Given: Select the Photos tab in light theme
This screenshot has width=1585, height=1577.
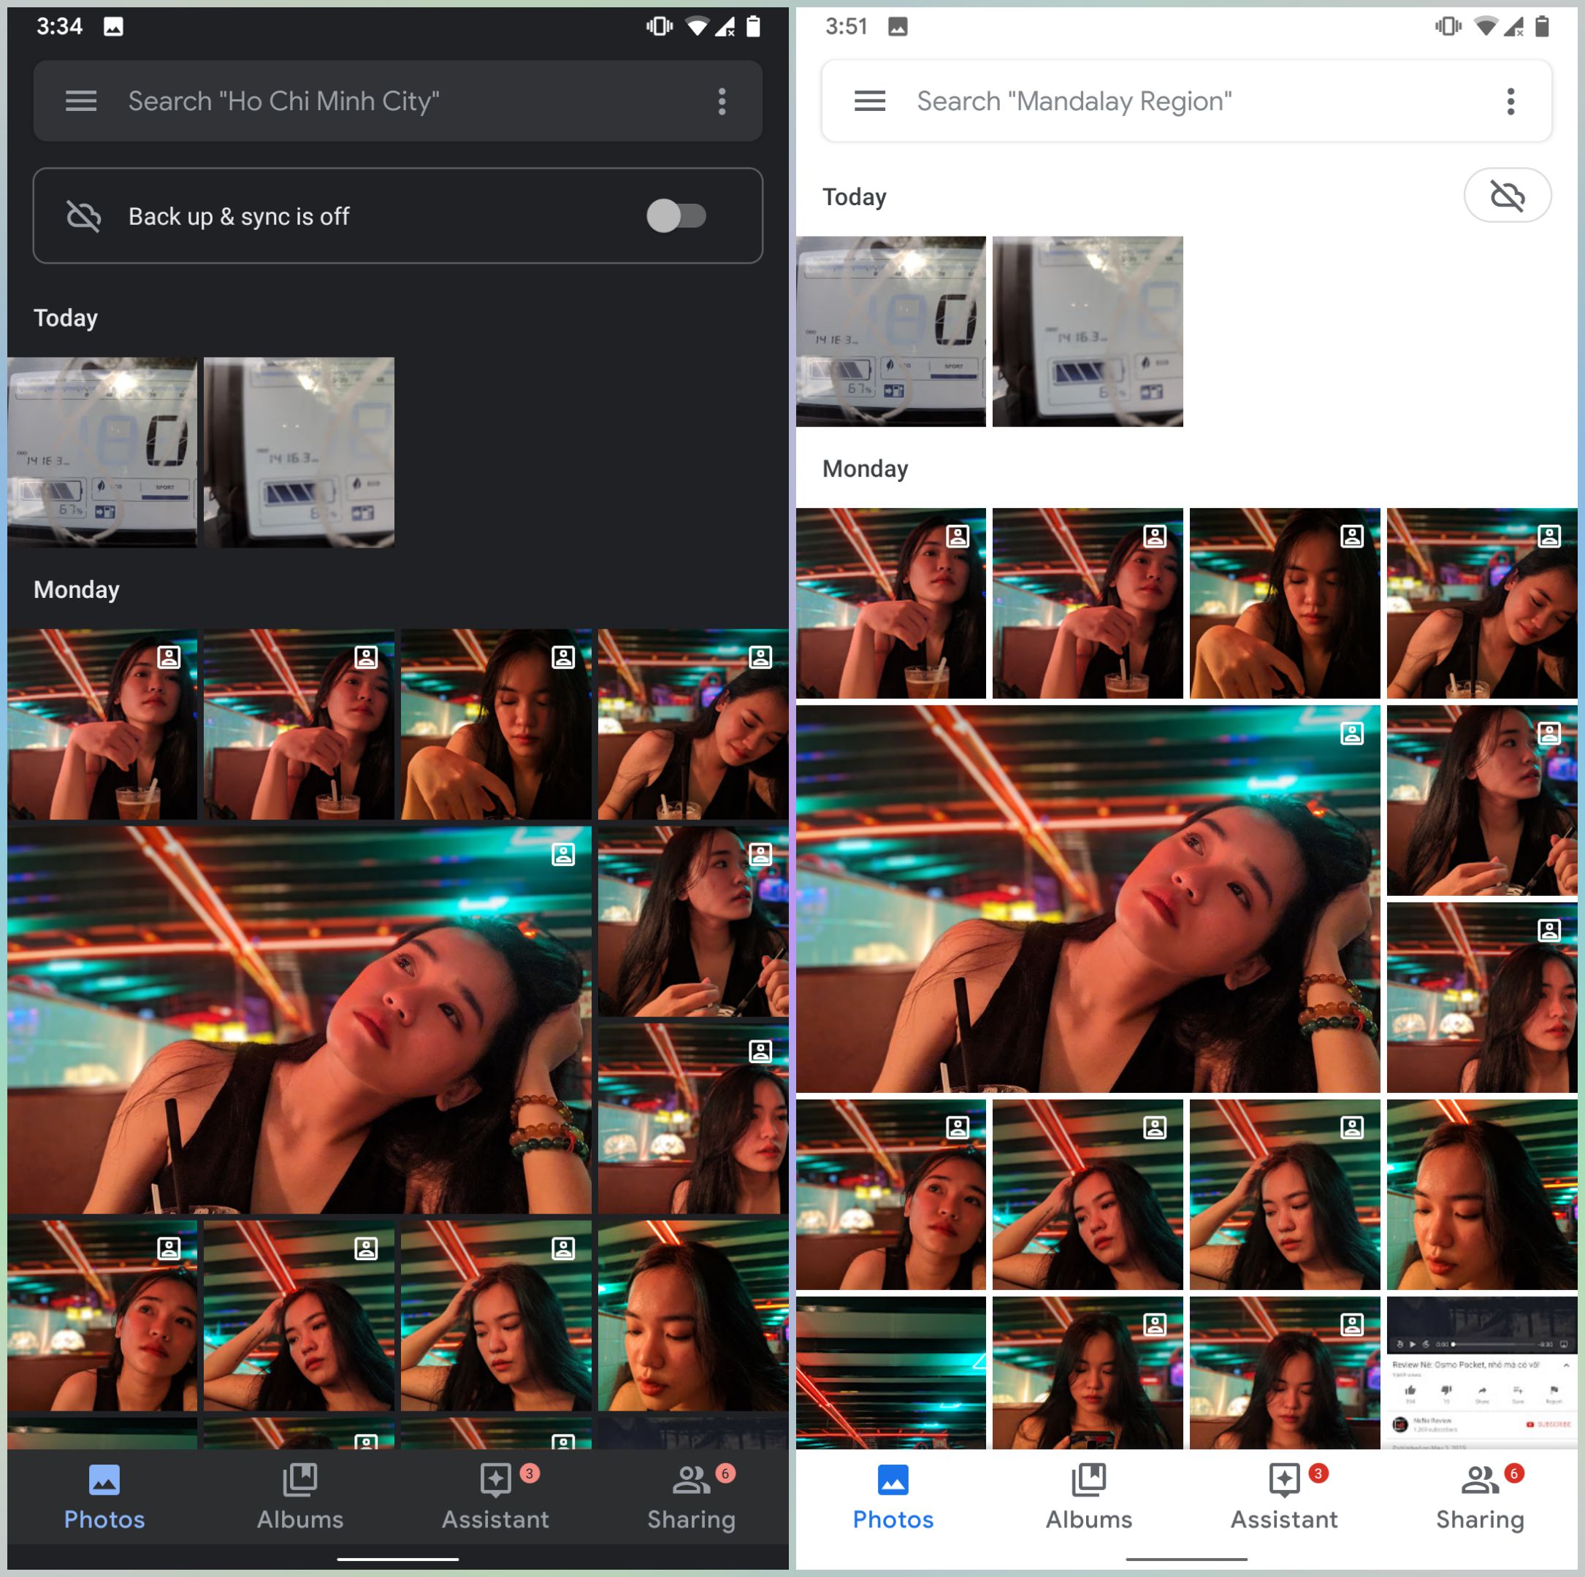Looking at the screenshot, I should 893,1497.
